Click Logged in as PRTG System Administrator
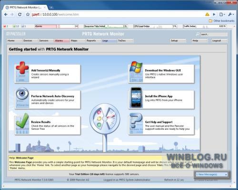The image size is (238, 190). pyautogui.click(x=127, y=180)
